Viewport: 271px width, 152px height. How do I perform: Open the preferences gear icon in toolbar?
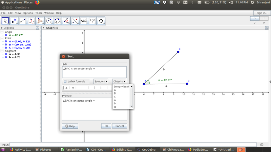[264, 23]
